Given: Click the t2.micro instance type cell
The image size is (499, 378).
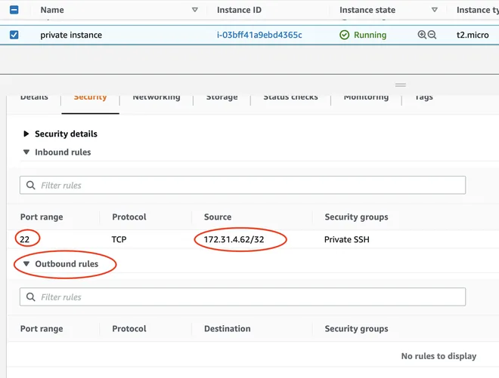Looking at the screenshot, I should [x=473, y=35].
